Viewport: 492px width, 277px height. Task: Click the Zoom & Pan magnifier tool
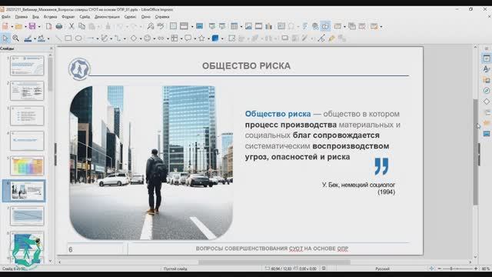pos(15,38)
